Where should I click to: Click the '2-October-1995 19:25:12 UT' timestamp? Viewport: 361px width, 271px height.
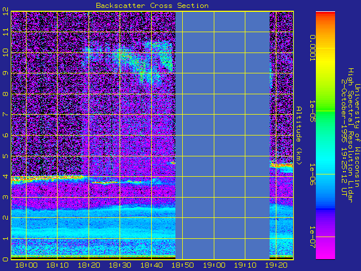click(344, 138)
